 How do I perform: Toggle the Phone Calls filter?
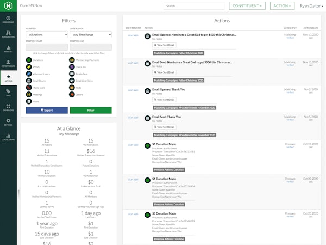(29, 88)
